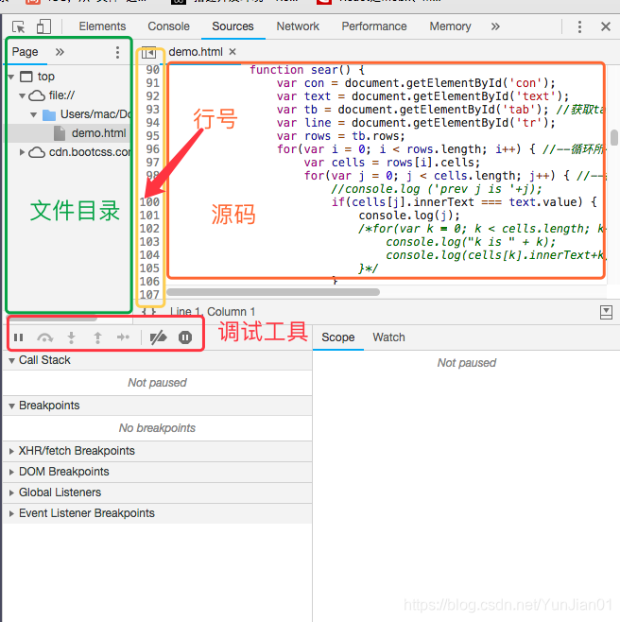Click the inspect element picker icon

[19, 26]
